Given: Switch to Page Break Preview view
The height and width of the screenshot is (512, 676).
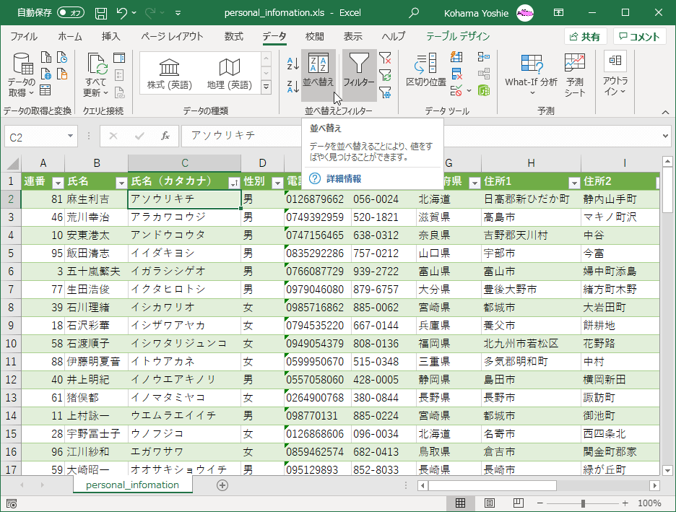Looking at the screenshot, I should (518, 503).
